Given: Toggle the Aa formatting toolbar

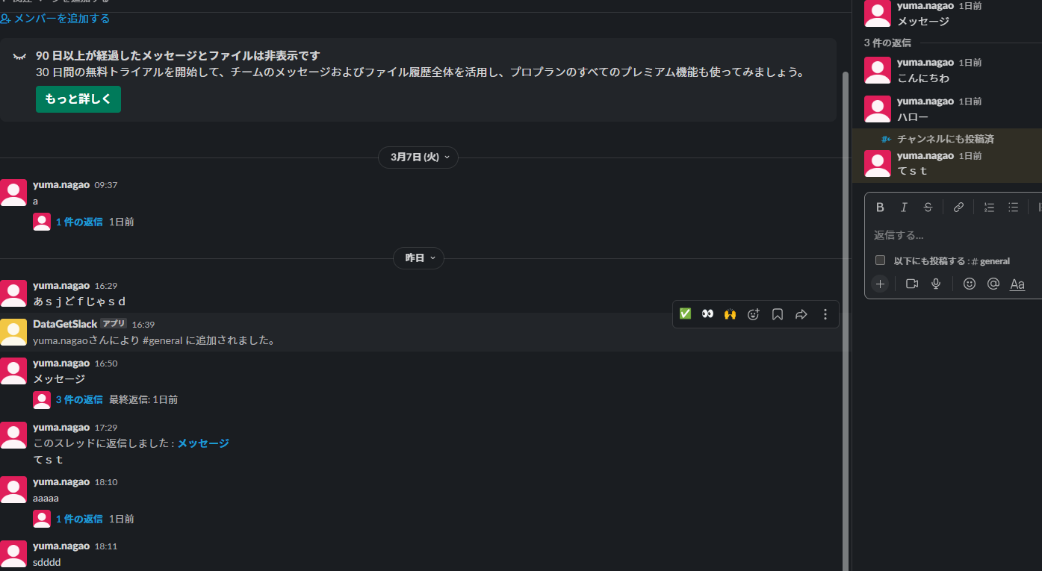Looking at the screenshot, I should pyautogui.click(x=1017, y=284).
